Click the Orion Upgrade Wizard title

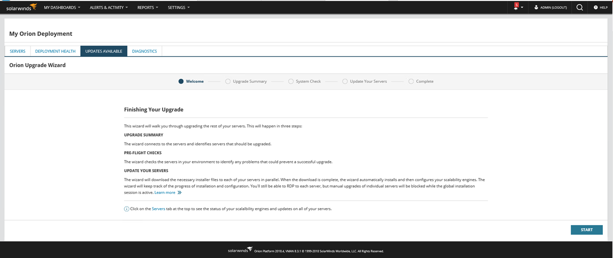coord(37,65)
